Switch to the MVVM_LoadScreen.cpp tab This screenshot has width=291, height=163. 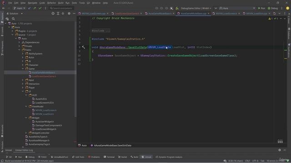pos(93,14)
